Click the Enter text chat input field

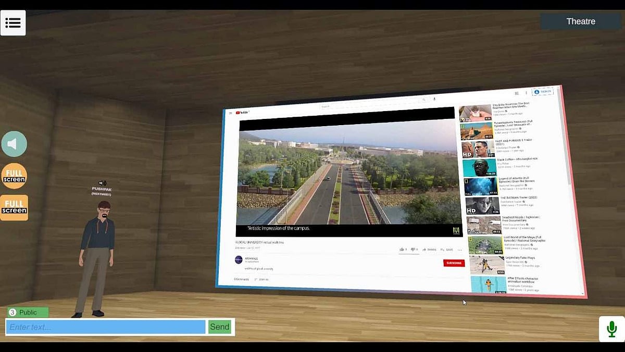pyautogui.click(x=104, y=326)
